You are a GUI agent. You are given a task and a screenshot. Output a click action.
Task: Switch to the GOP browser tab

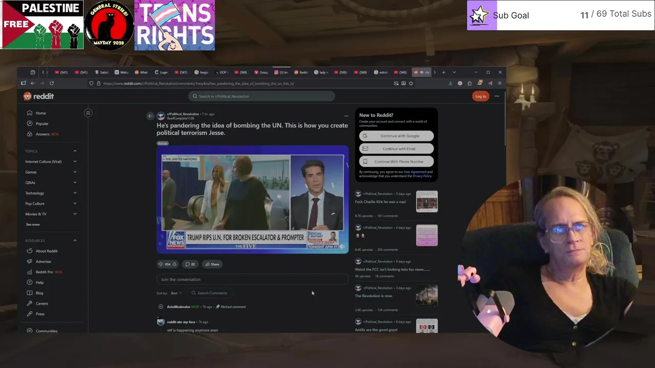pyautogui.click(x=222, y=72)
